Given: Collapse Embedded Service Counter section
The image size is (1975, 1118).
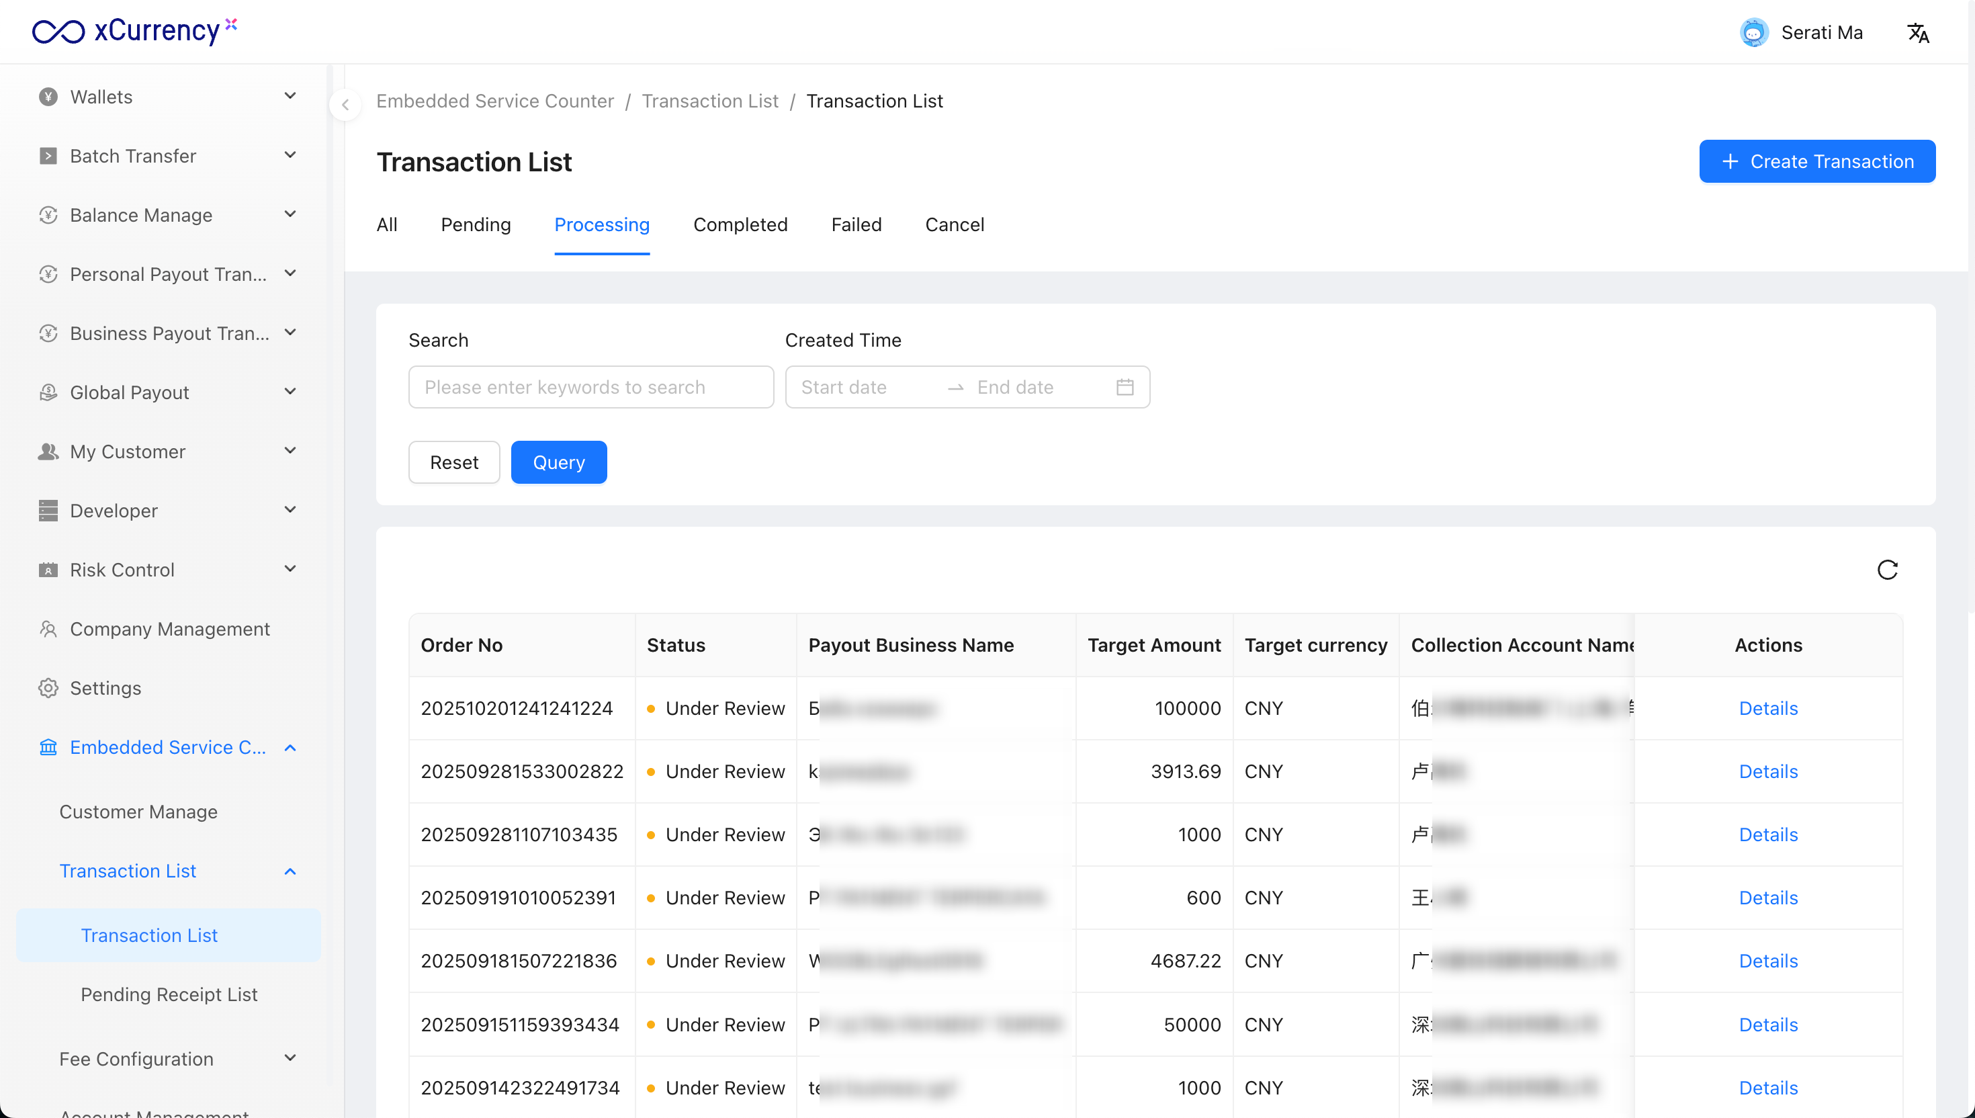Looking at the screenshot, I should pos(290,747).
